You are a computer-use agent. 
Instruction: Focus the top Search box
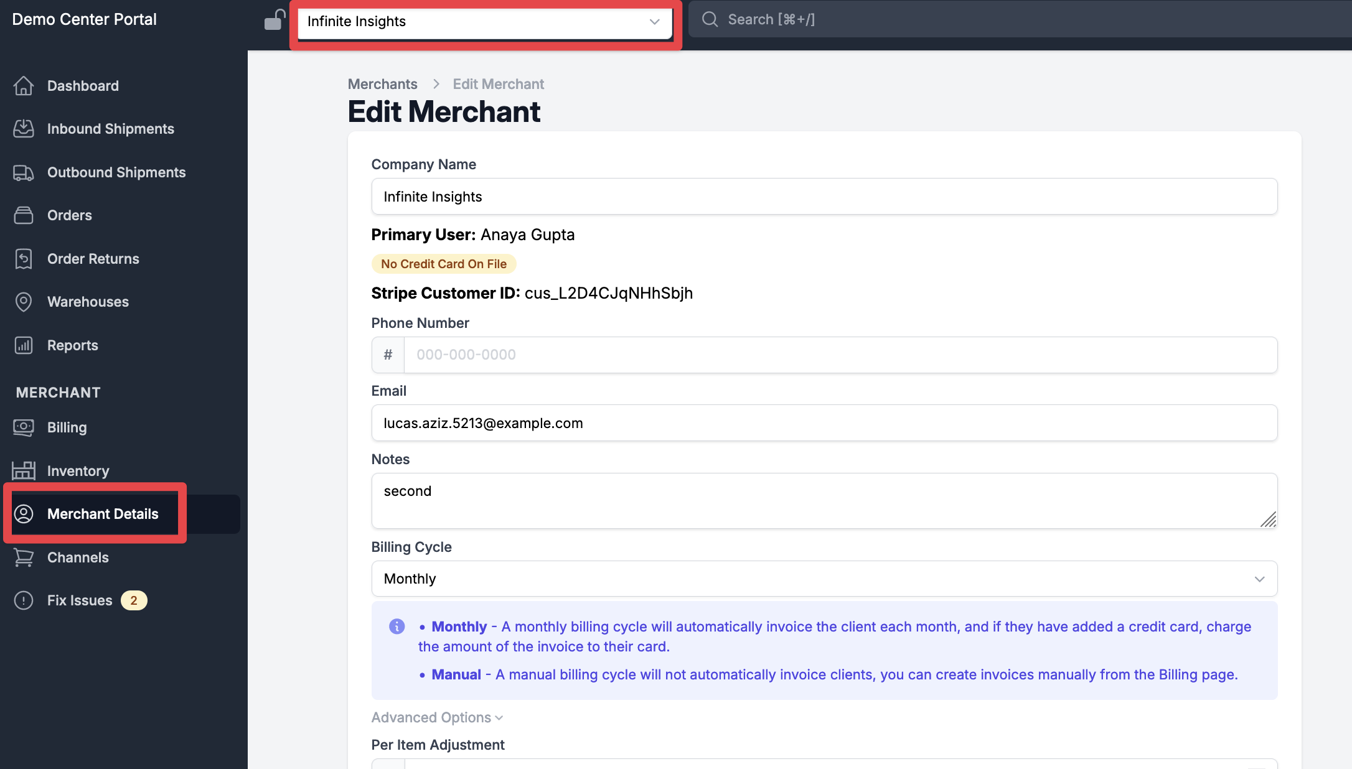[x=1021, y=19]
